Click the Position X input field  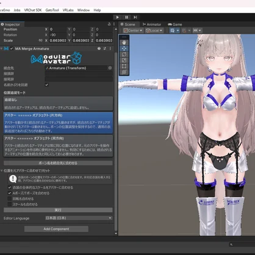point(58,29)
